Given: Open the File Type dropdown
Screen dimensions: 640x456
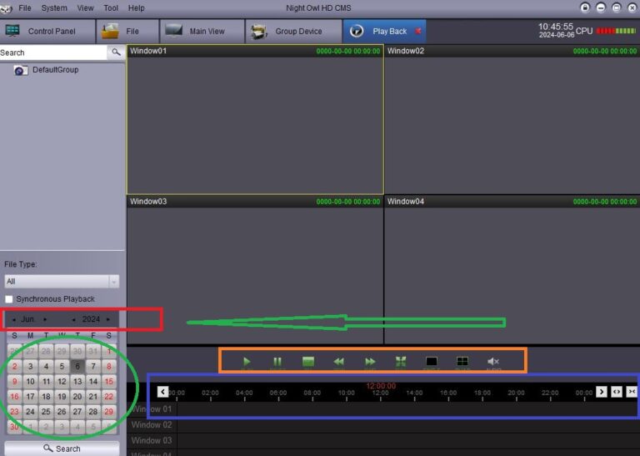Looking at the screenshot, I should point(62,282).
